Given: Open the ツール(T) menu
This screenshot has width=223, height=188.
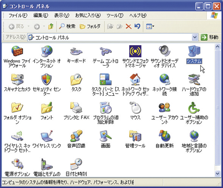Looking at the screenshot, I should point(115,15).
